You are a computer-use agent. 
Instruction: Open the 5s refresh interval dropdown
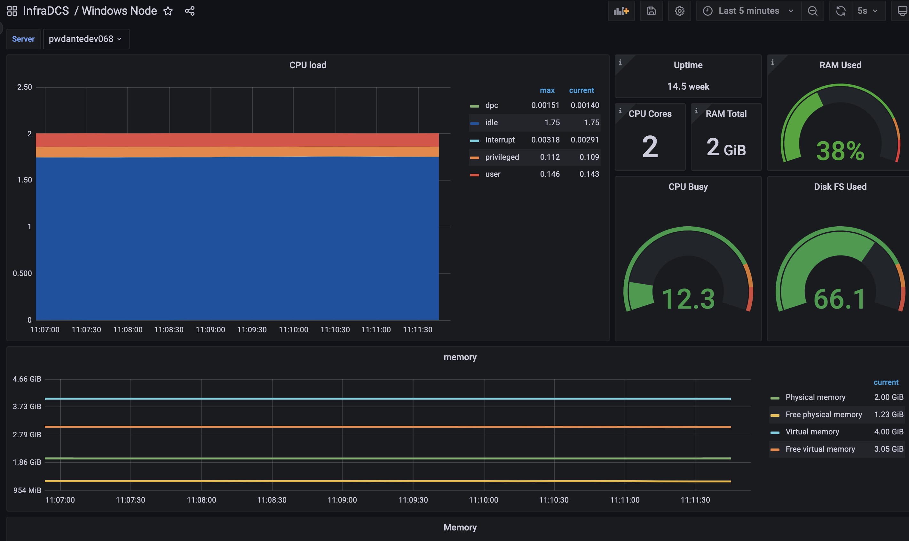click(x=868, y=11)
